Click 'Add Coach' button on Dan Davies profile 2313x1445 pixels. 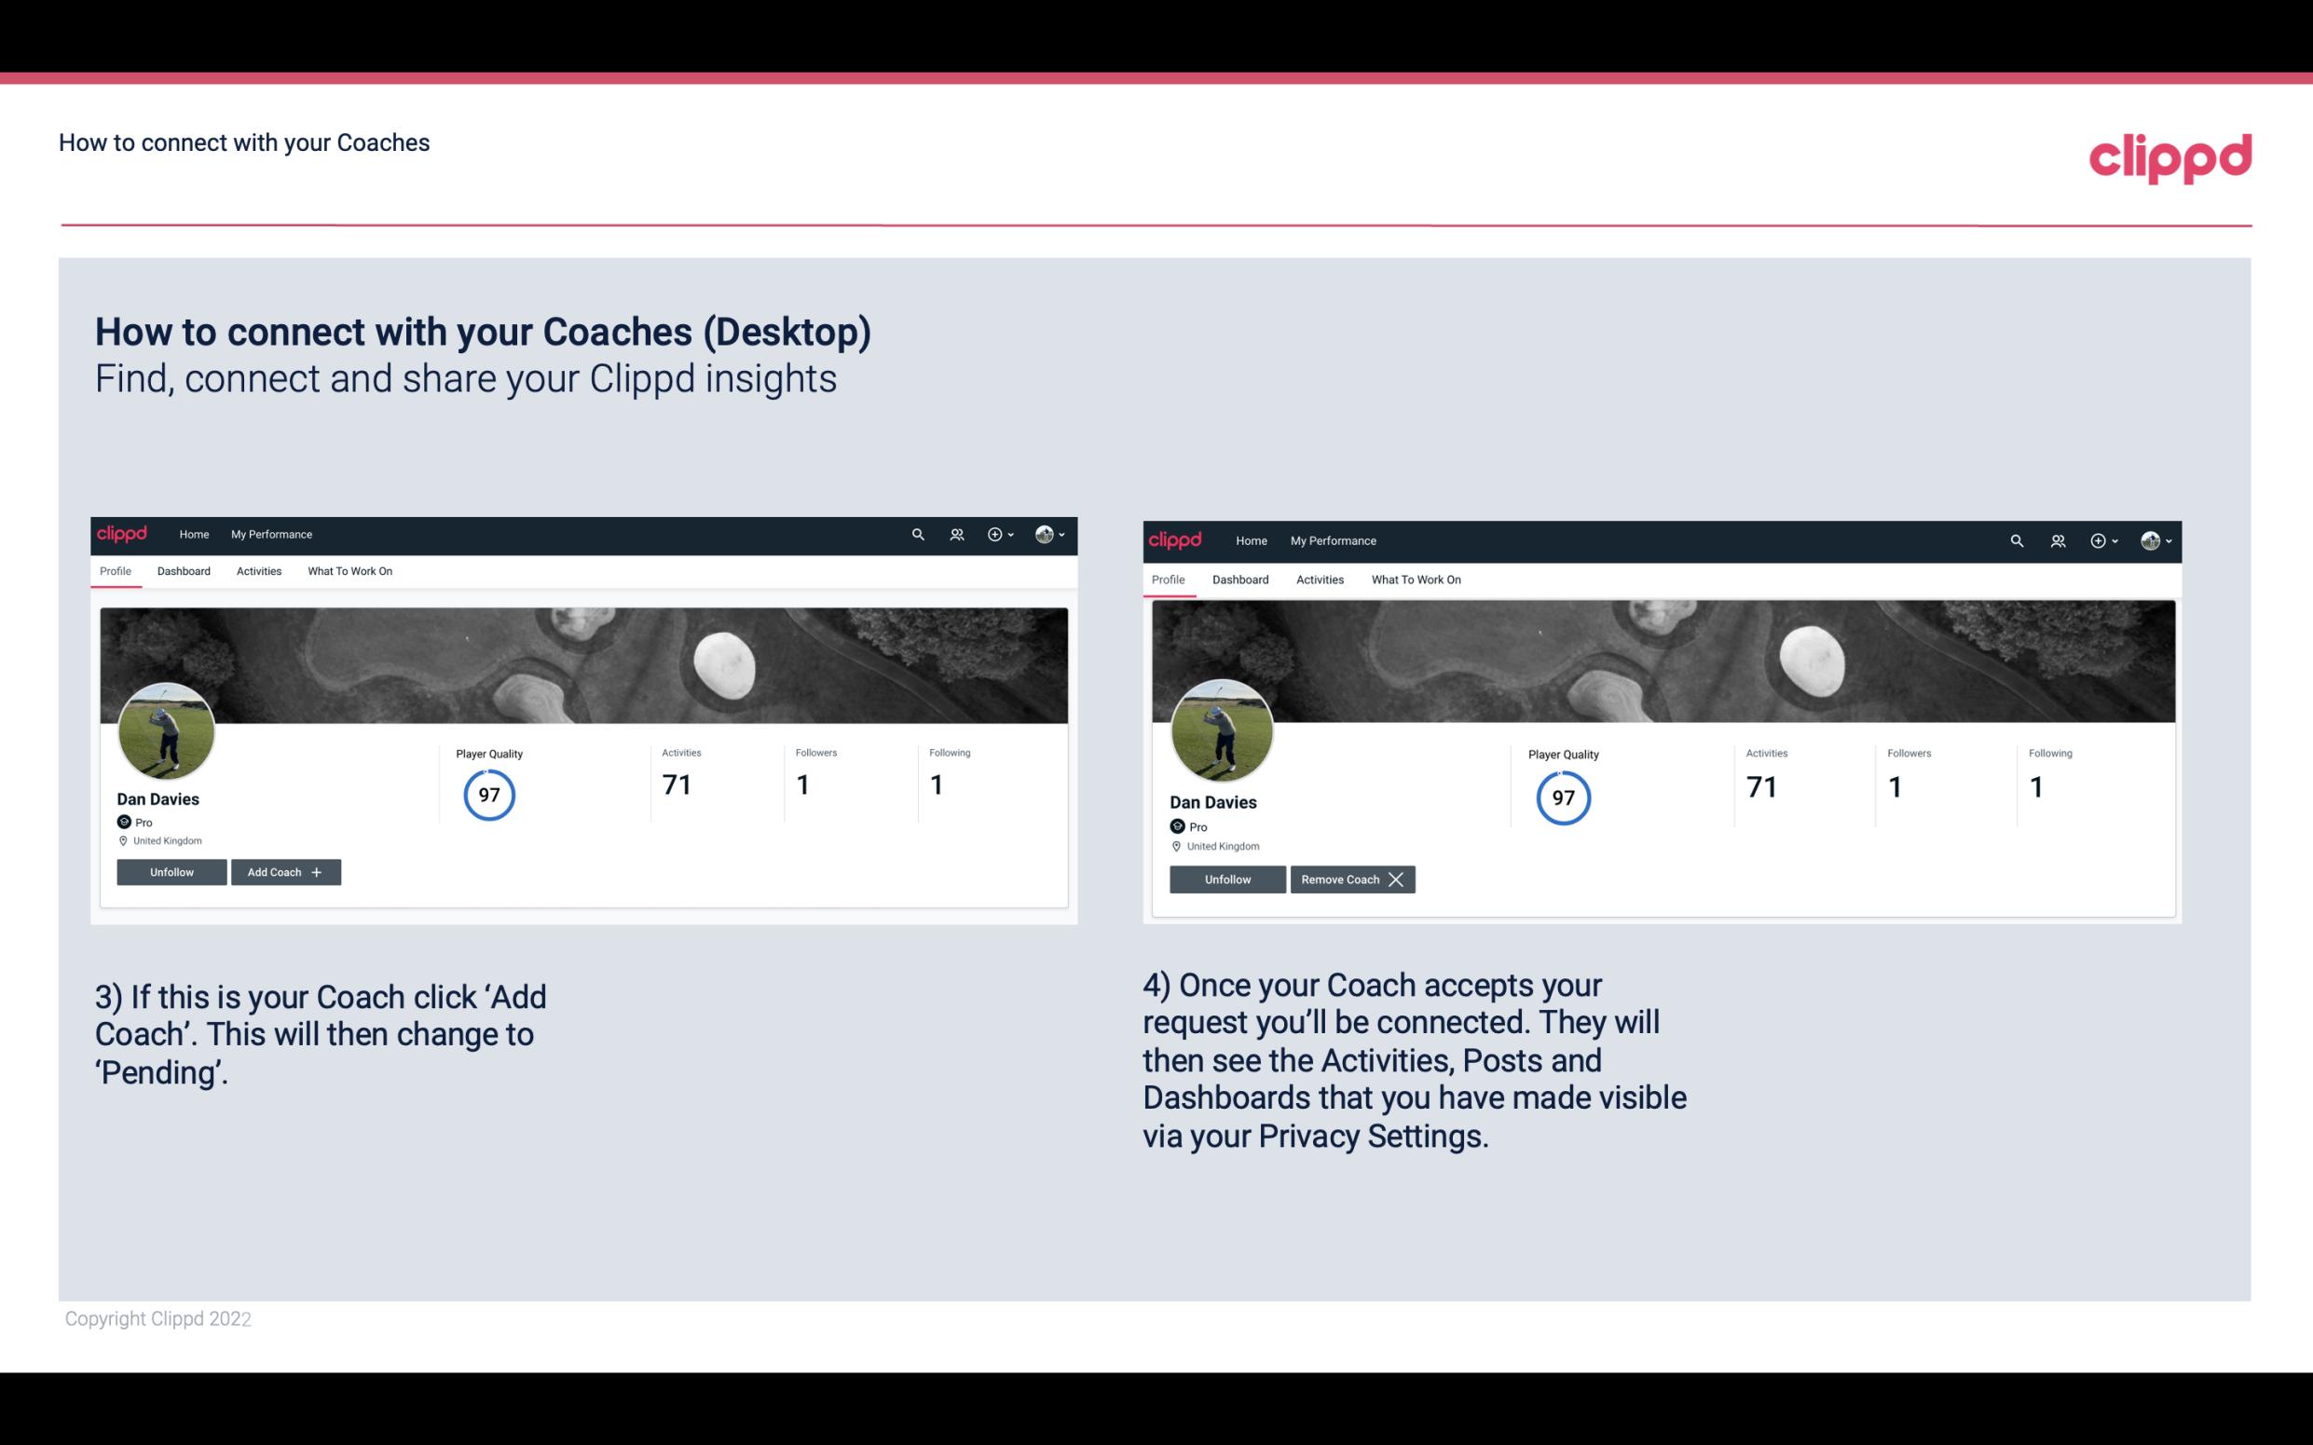(283, 871)
